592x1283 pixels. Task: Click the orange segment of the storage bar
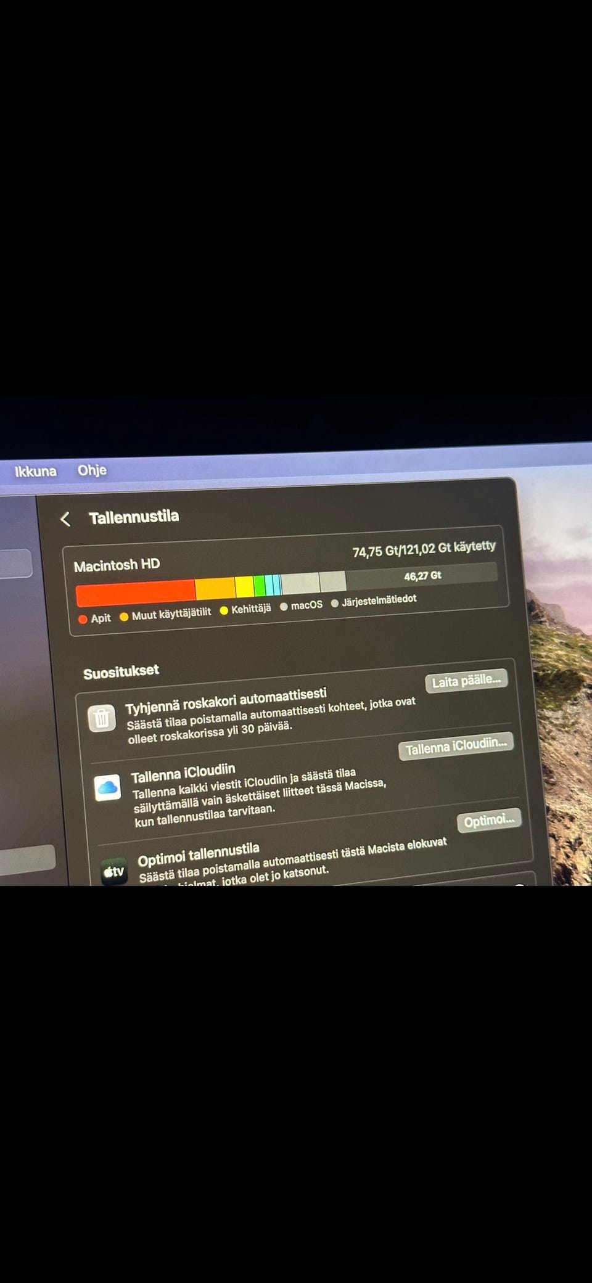(x=215, y=588)
